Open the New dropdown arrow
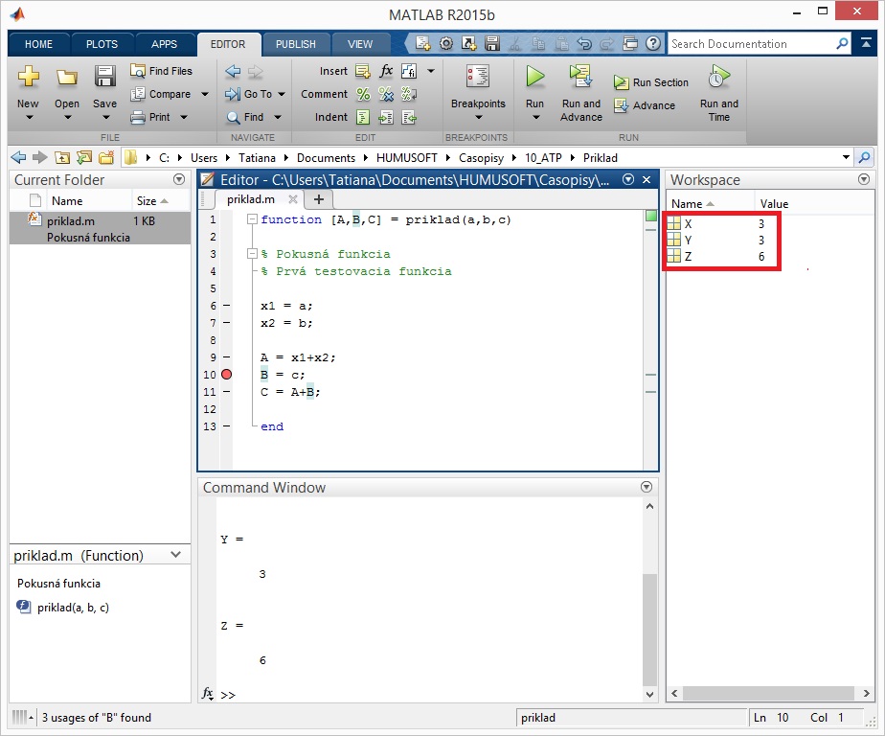Image resolution: width=885 pixels, height=736 pixels. pos(30,118)
